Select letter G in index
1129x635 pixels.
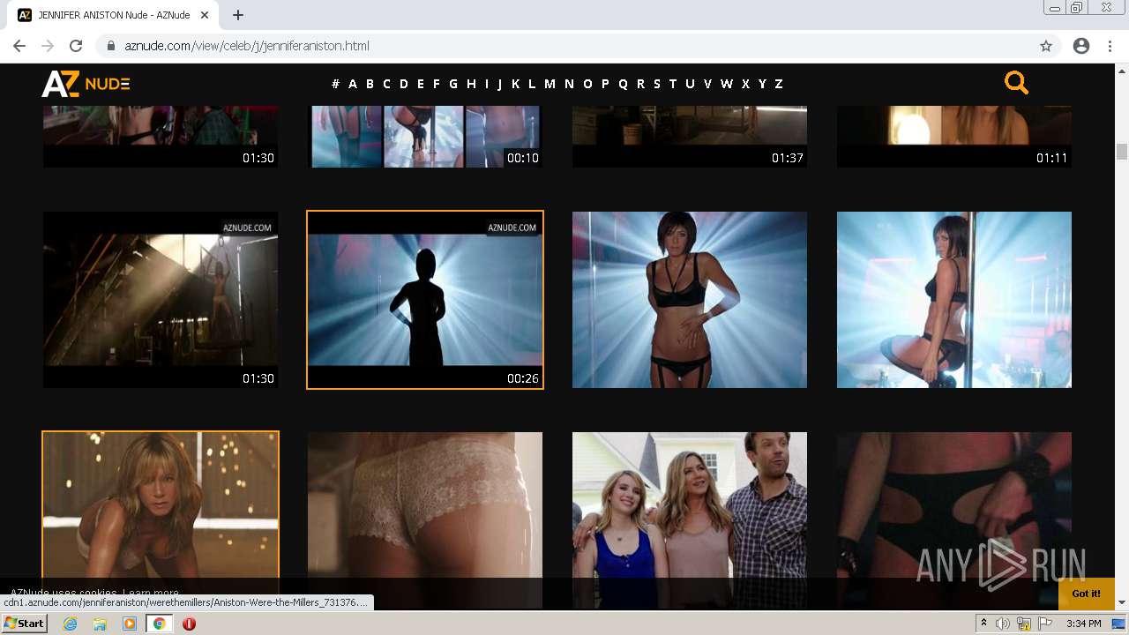pos(453,84)
